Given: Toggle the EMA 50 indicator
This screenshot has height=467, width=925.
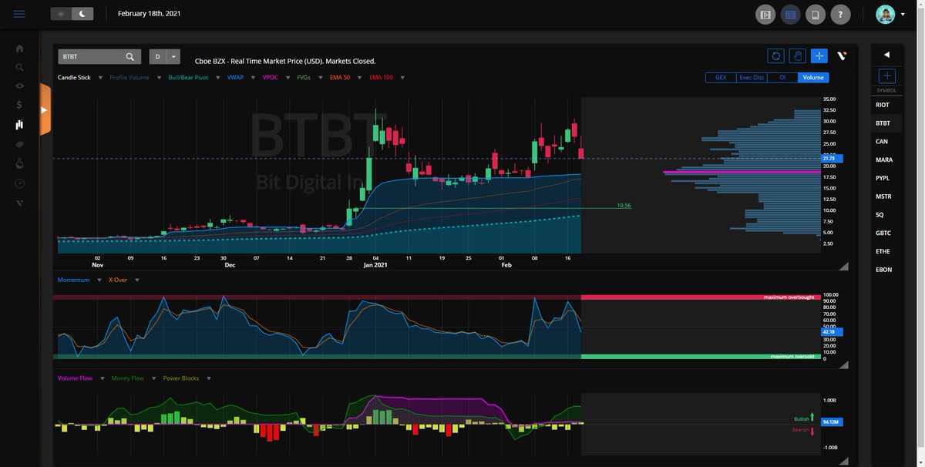Looking at the screenshot, I should point(340,78).
